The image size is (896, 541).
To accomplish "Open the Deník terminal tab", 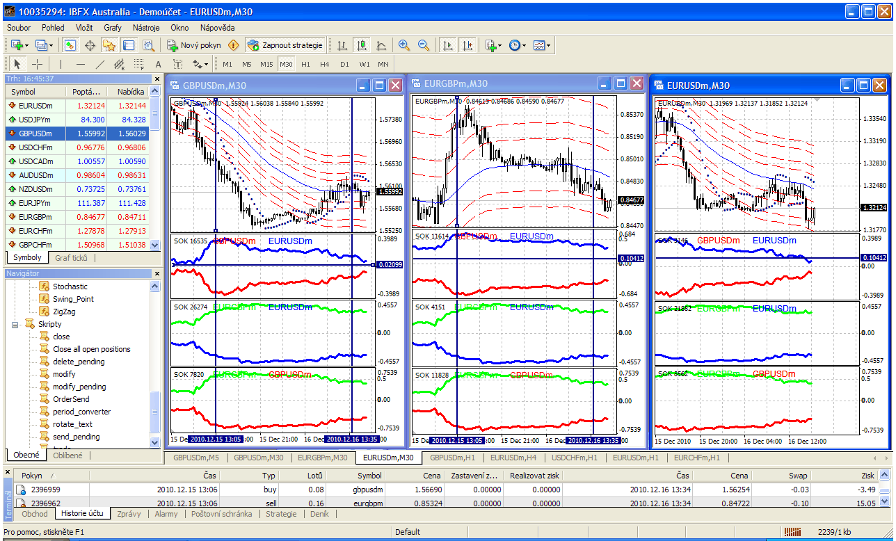I will [319, 514].
